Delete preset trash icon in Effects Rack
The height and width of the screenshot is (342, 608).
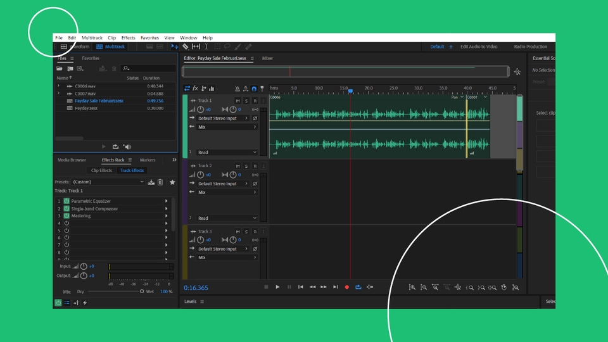pos(160,182)
